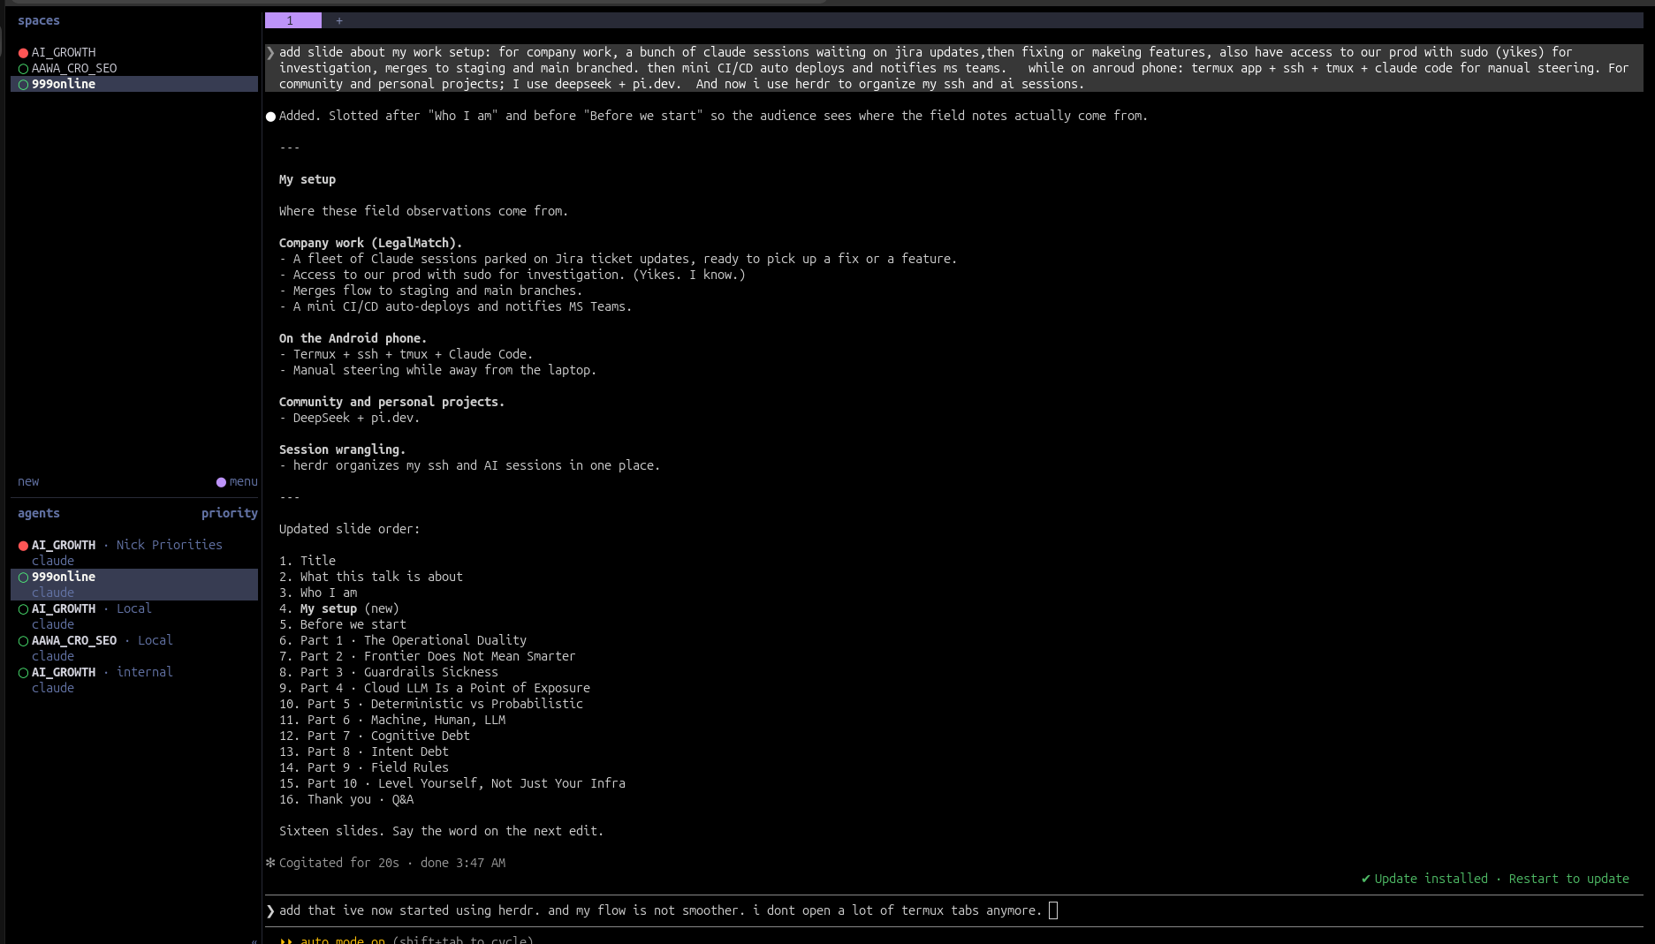Click sidebar collapse chevron at bottom
Screen dimensions: 1655x944
[x=254, y=940]
